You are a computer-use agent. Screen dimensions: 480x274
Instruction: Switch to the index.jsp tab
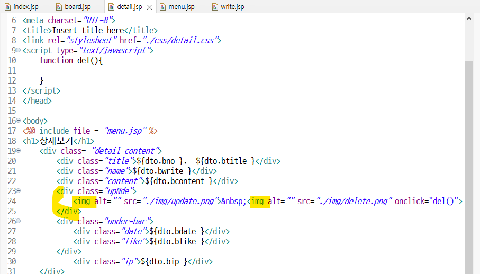click(x=21, y=7)
